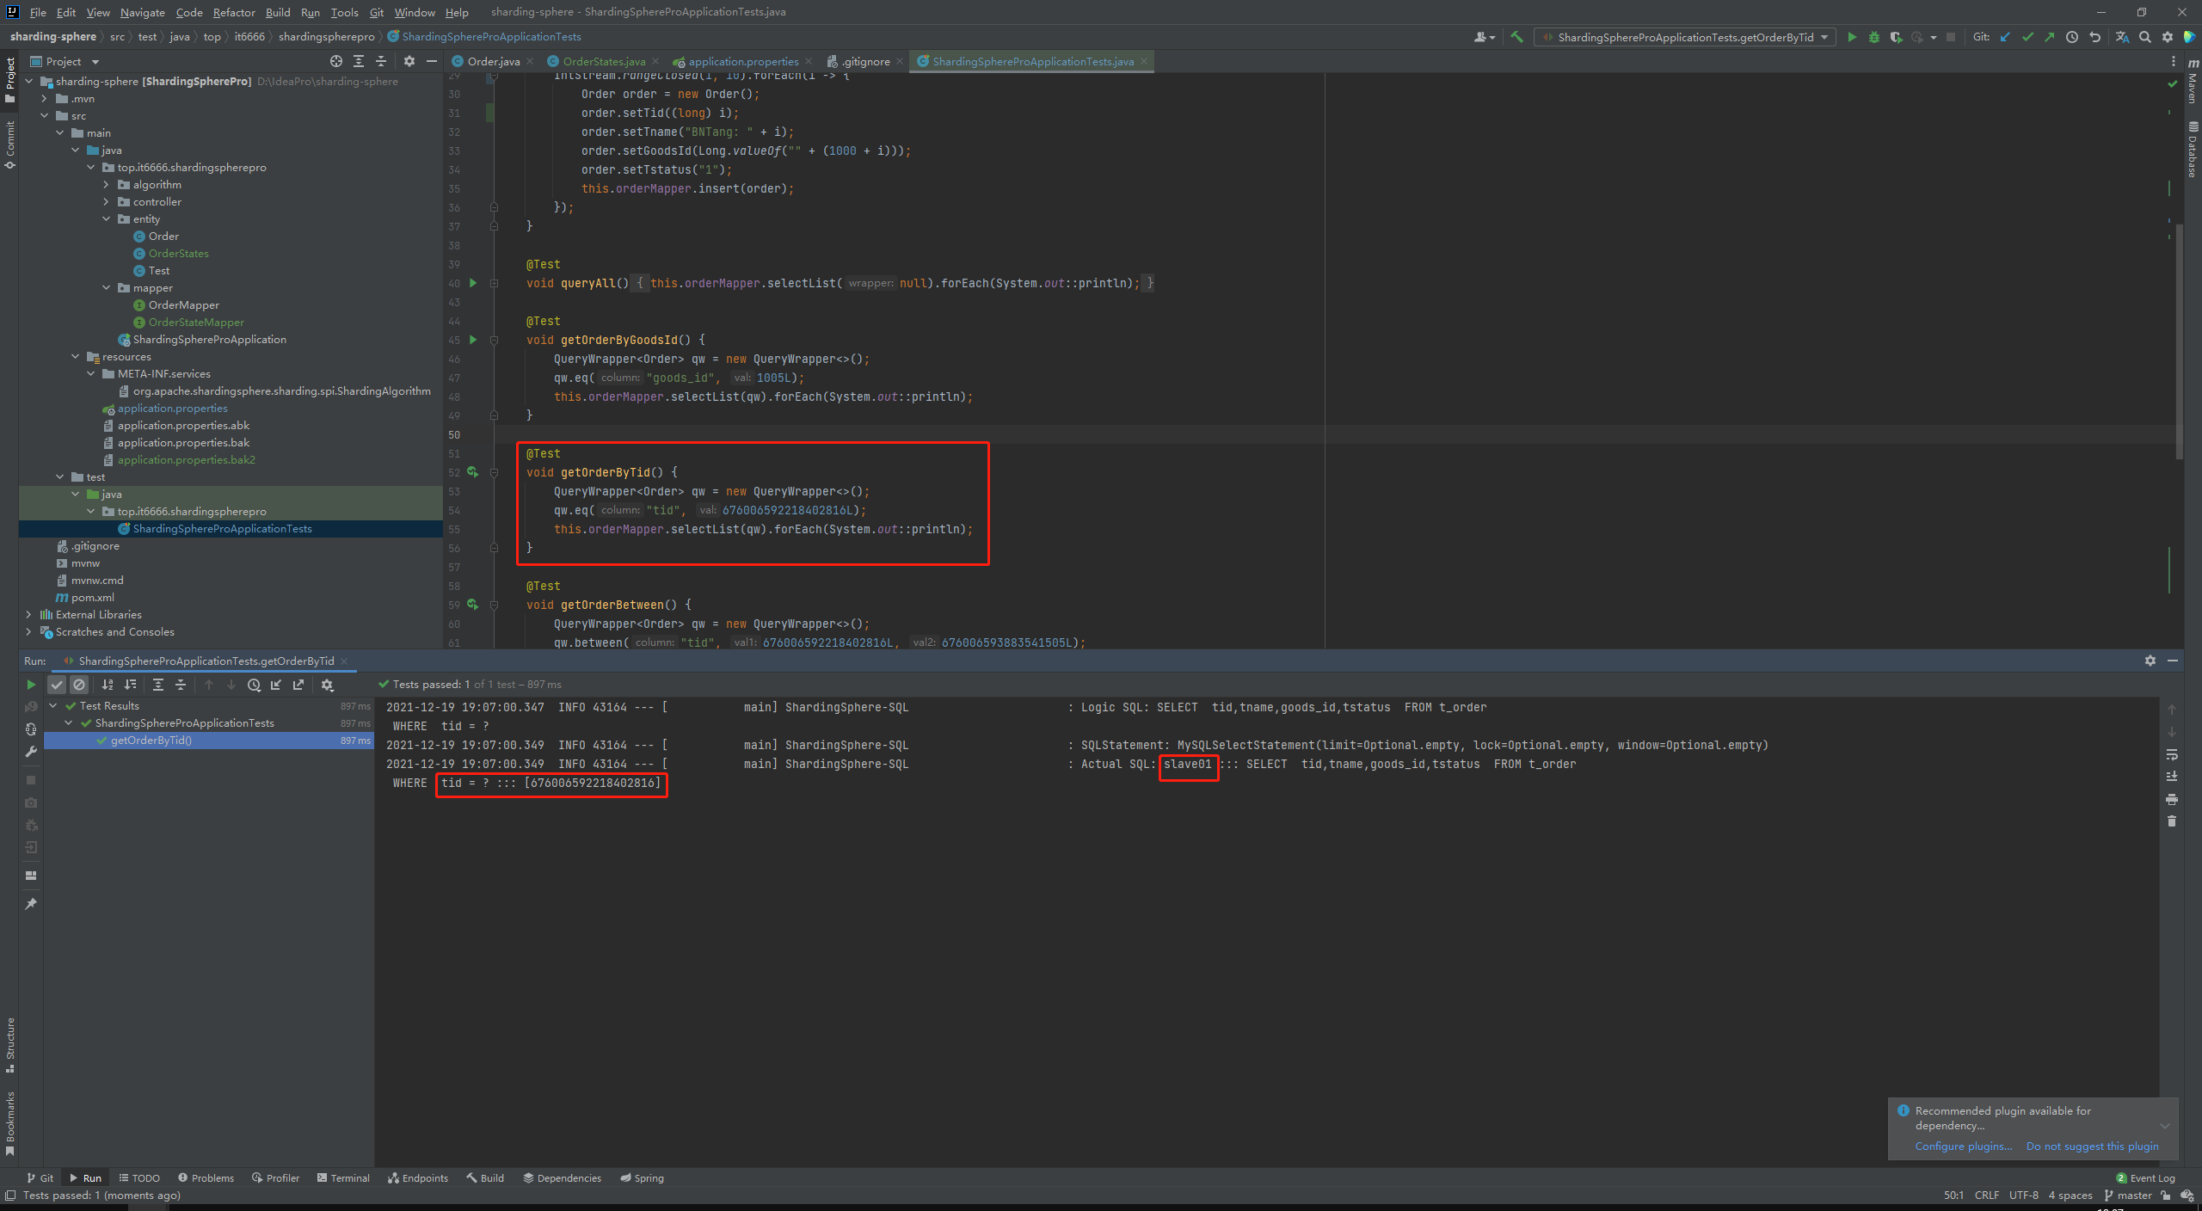
Task: Sort test results alphabetically
Action: 108,685
